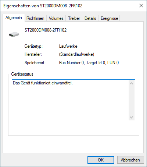
Task: Close the Eigenschaften dialog window
Action: pos(141,6)
